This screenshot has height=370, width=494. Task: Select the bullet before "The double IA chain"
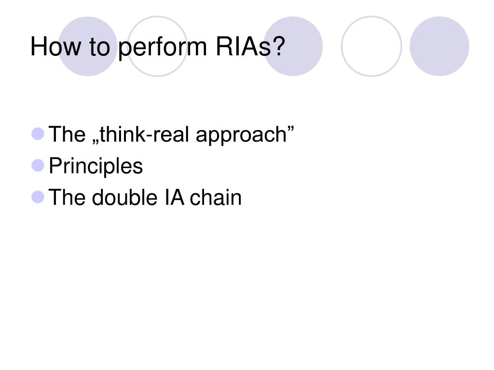coord(38,197)
